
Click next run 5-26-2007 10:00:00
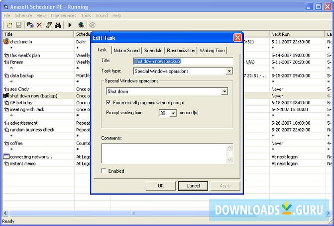[x=291, y=123]
